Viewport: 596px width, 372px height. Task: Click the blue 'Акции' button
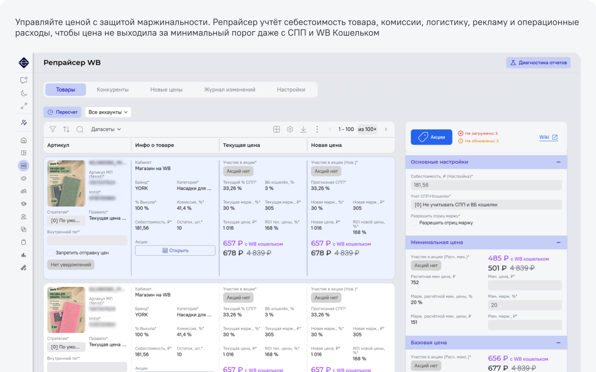[x=432, y=137]
